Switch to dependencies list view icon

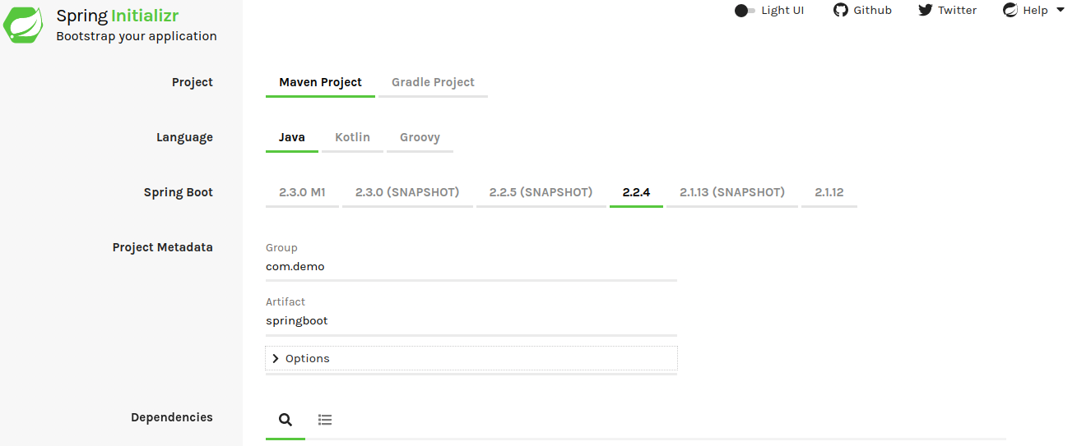[x=325, y=420]
